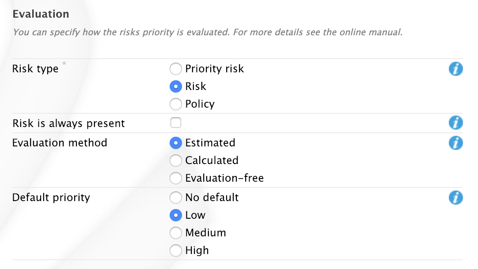Select the Risk radio option

click(176, 86)
